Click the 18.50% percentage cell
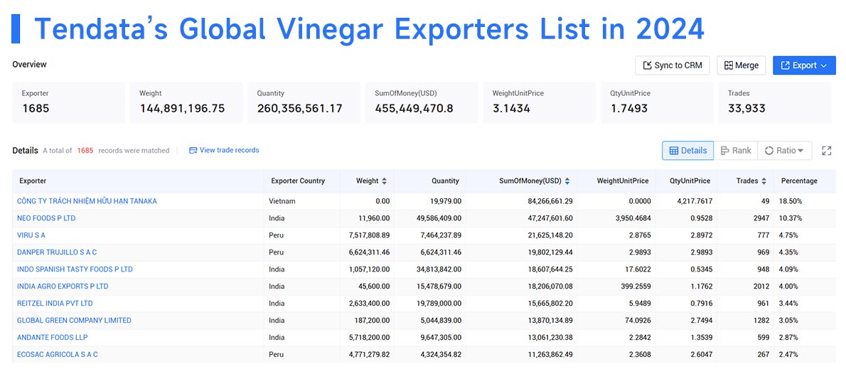This screenshot has width=846, height=369. tap(791, 201)
